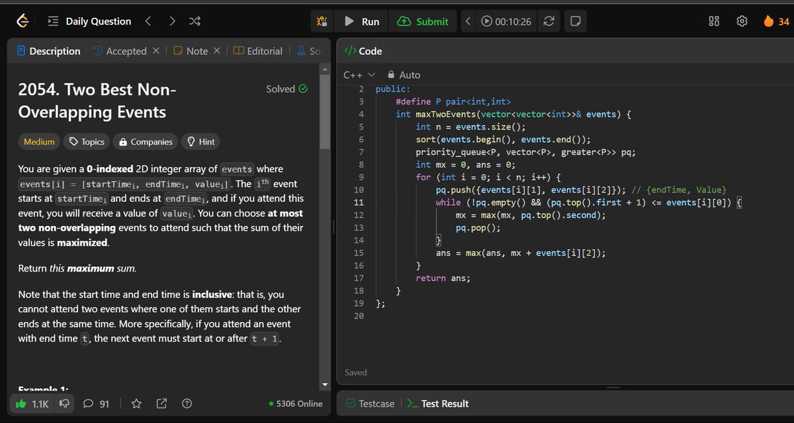Run the code
794x423 pixels.
[x=362, y=21]
